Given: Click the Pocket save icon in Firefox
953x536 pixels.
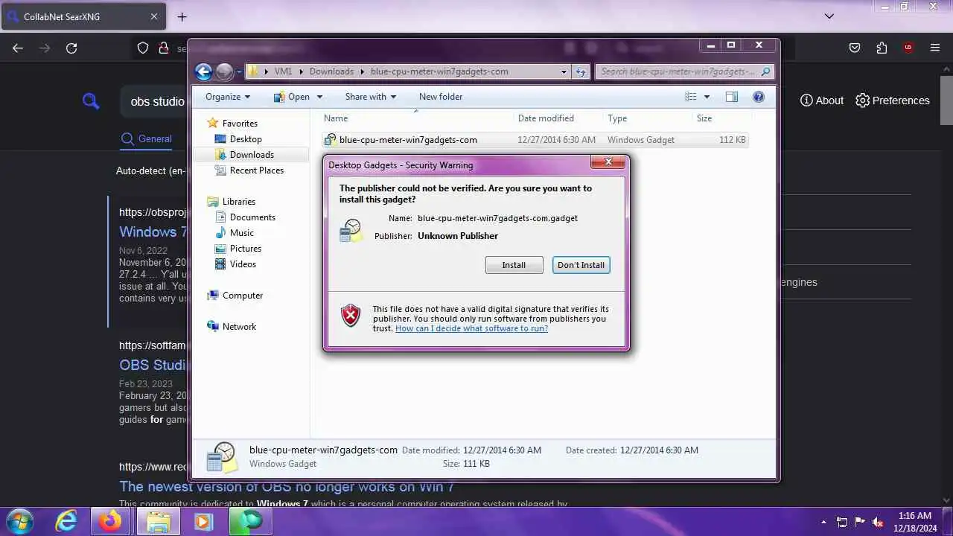Looking at the screenshot, I should (855, 48).
